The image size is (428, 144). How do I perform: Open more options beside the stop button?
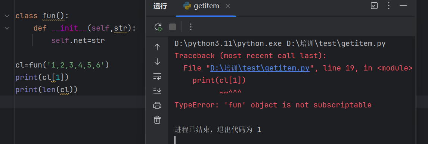(x=191, y=27)
